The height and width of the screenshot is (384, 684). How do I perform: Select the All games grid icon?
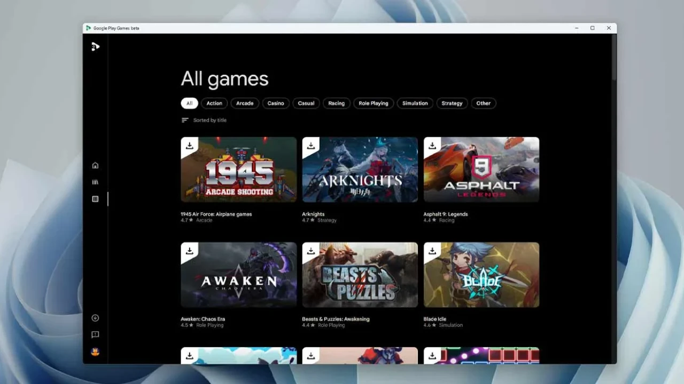click(95, 199)
